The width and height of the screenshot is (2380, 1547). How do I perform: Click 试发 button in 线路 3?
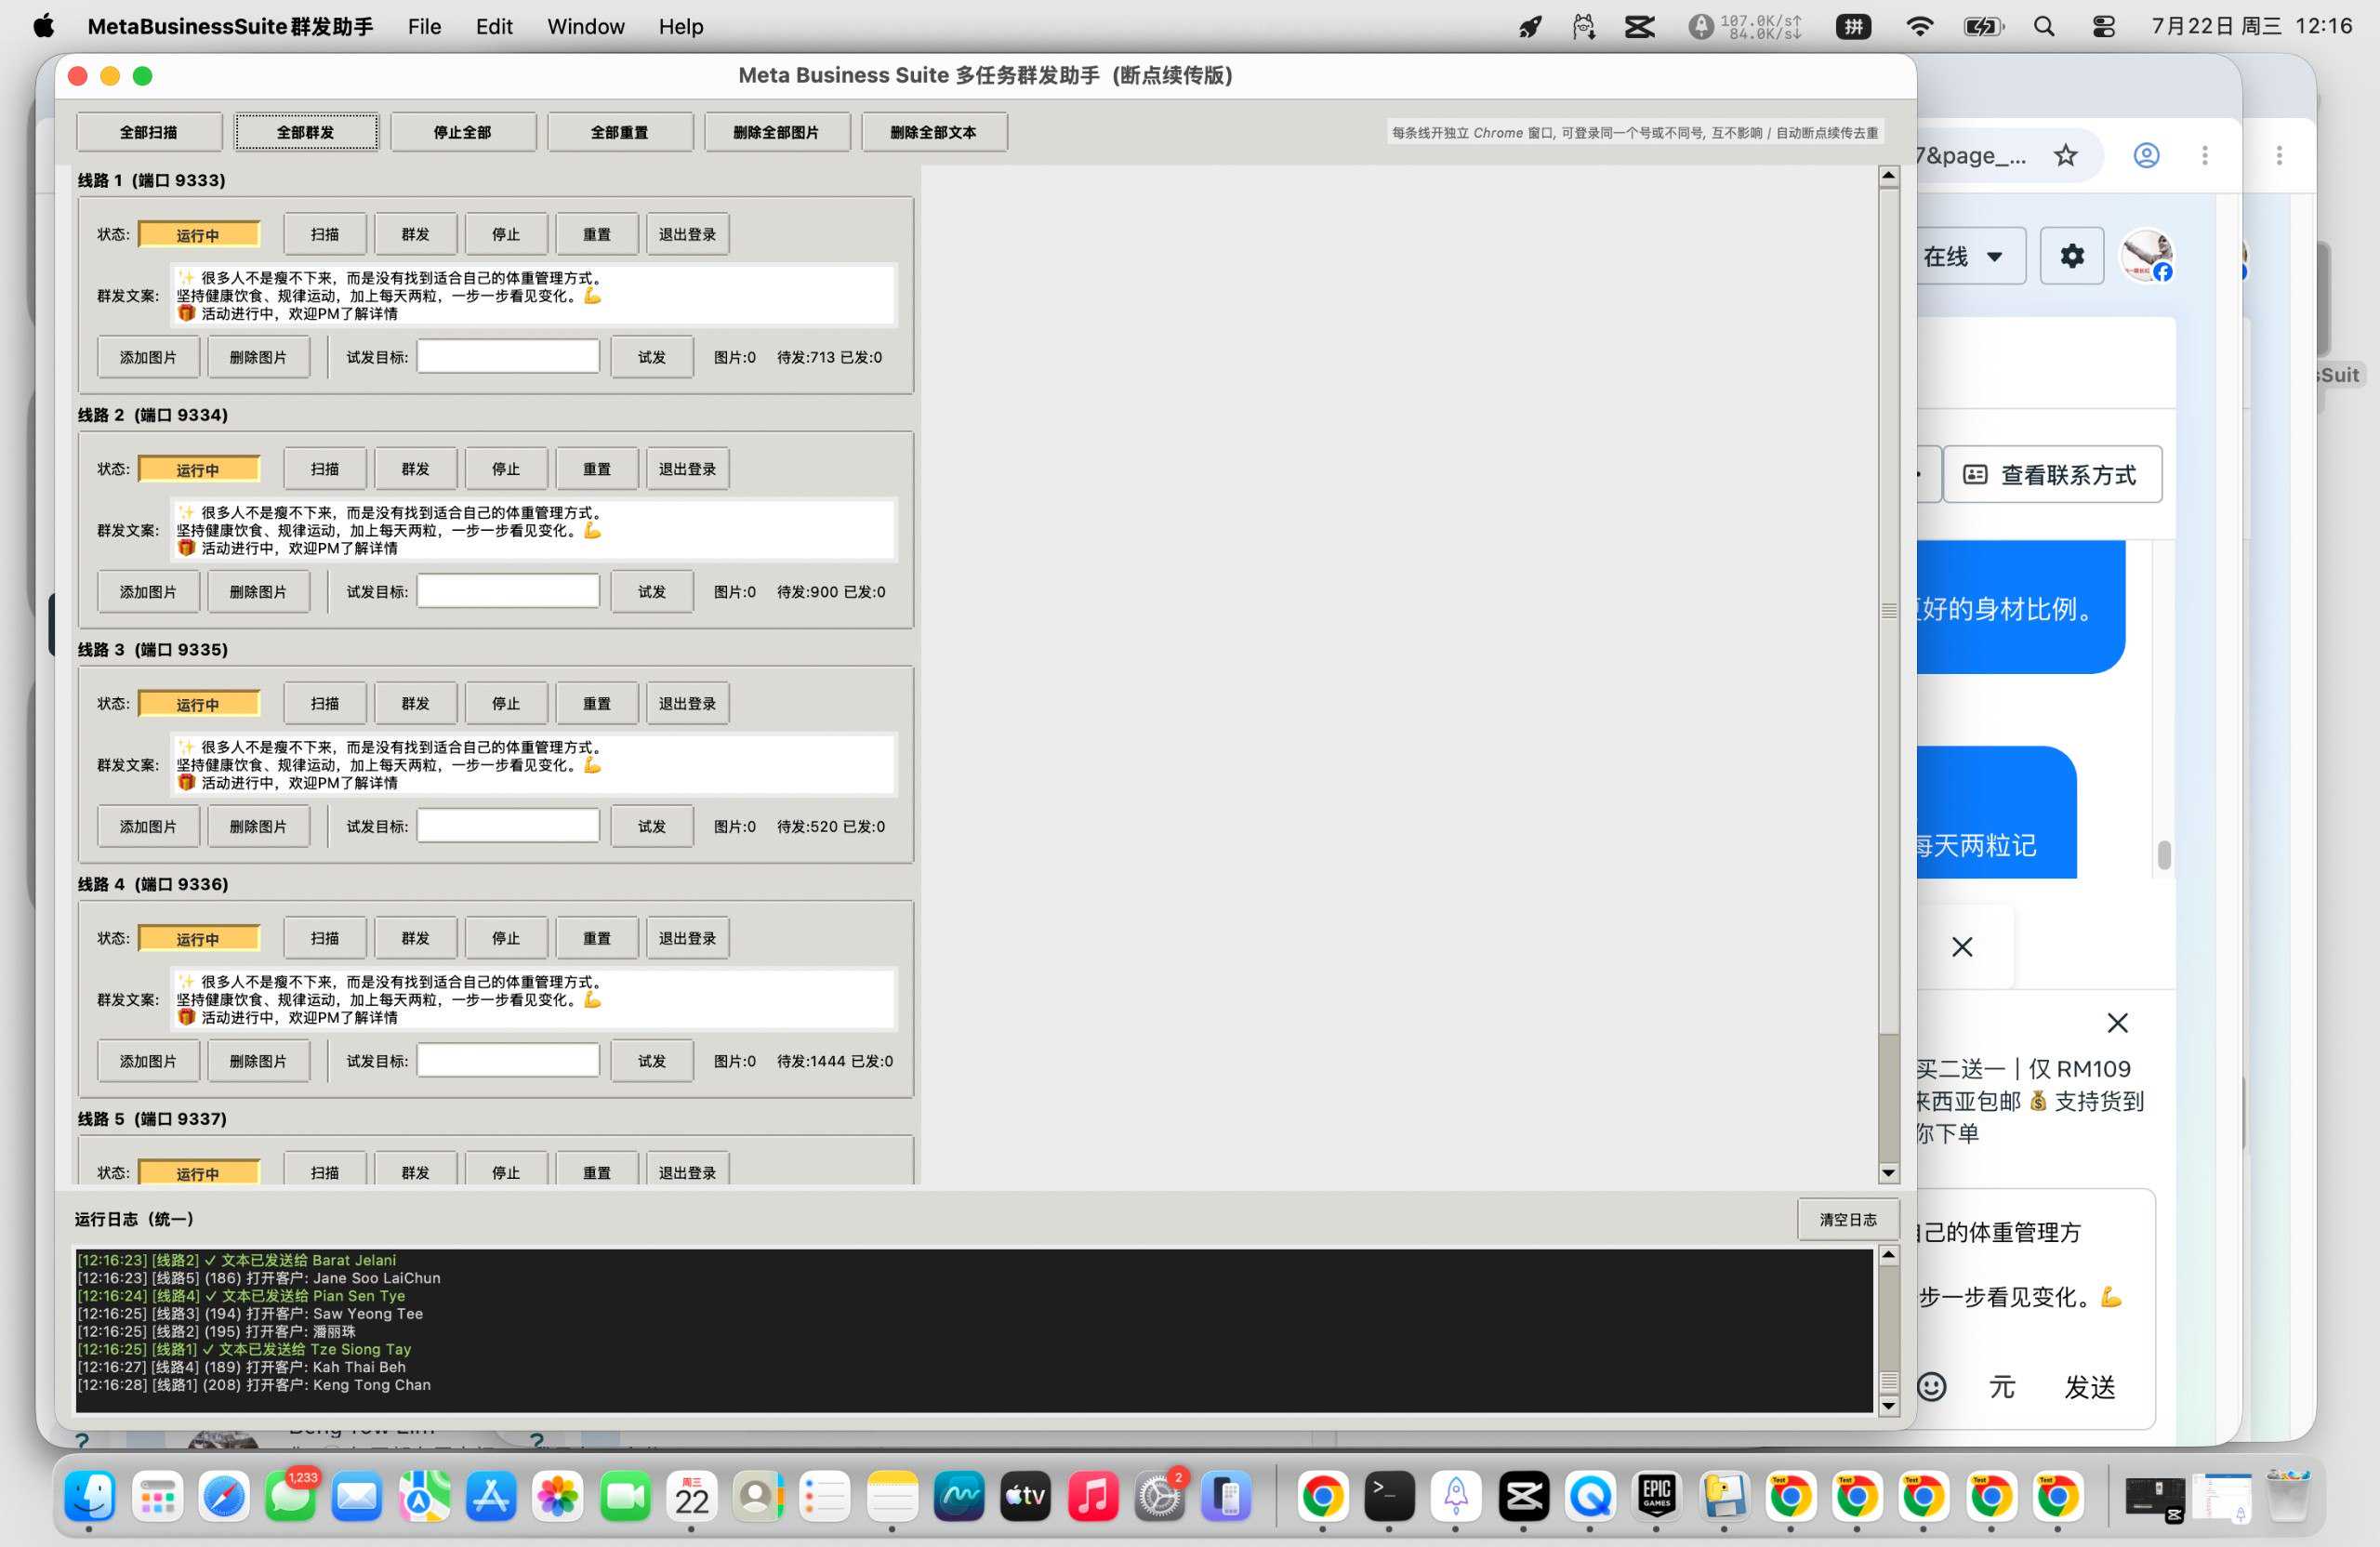652,826
